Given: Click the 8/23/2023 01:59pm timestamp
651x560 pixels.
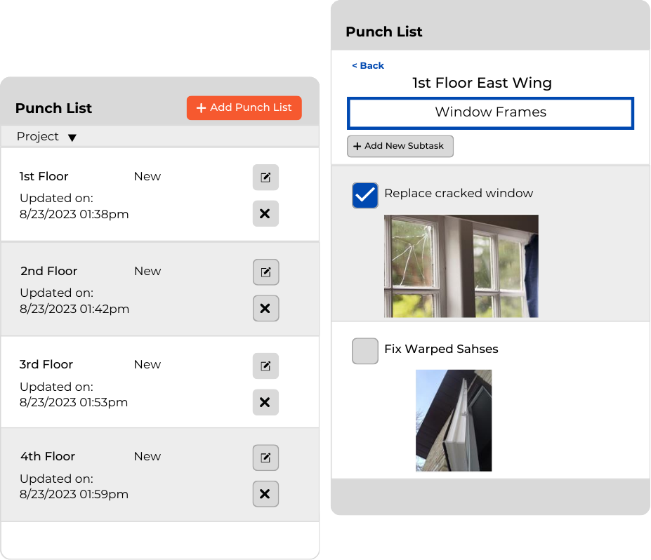Looking at the screenshot, I should [74, 495].
